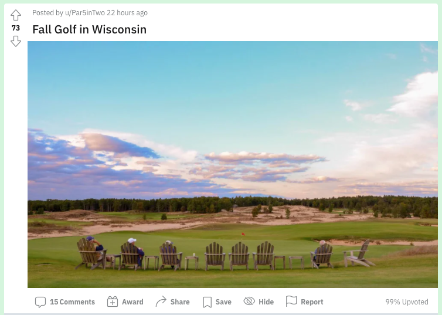The height and width of the screenshot is (315, 442).
Task: Open the golf course photo
Action: [233, 164]
